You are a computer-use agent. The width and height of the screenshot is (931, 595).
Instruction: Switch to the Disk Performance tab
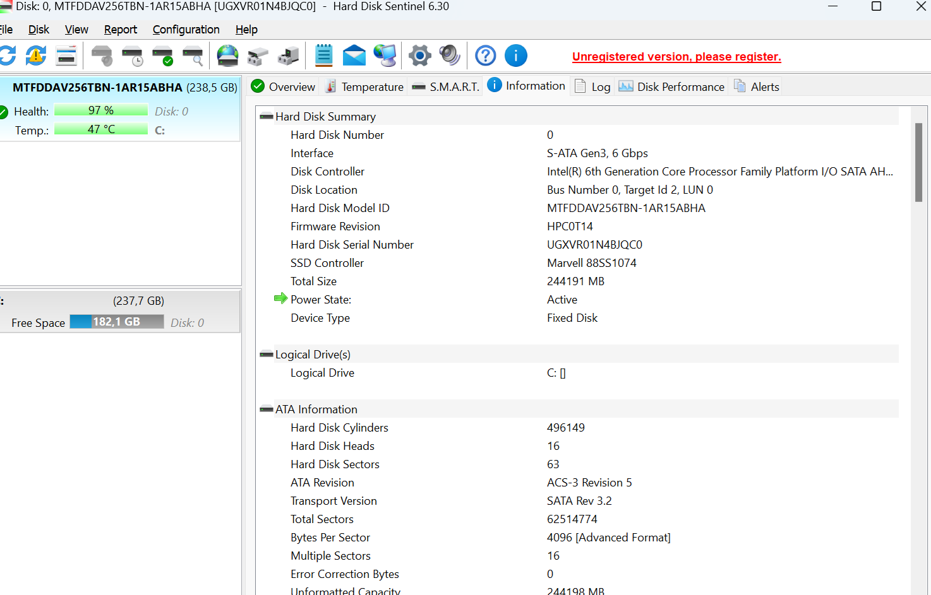click(672, 87)
